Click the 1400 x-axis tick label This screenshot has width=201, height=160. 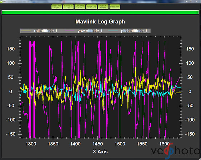click(x=75, y=144)
